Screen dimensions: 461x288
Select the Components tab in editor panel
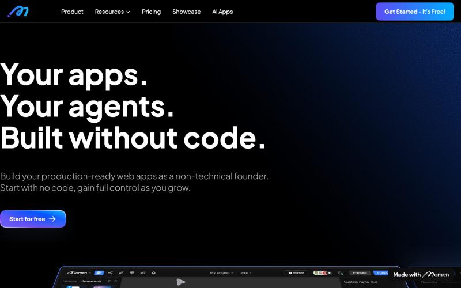point(92,281)
